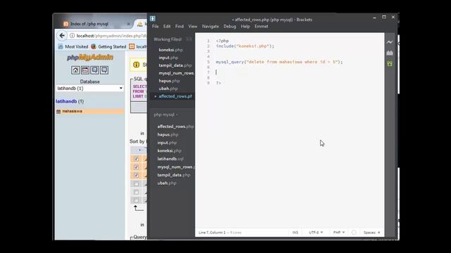Click the Brackets app icon in title bar

click(x=152, y=19)
